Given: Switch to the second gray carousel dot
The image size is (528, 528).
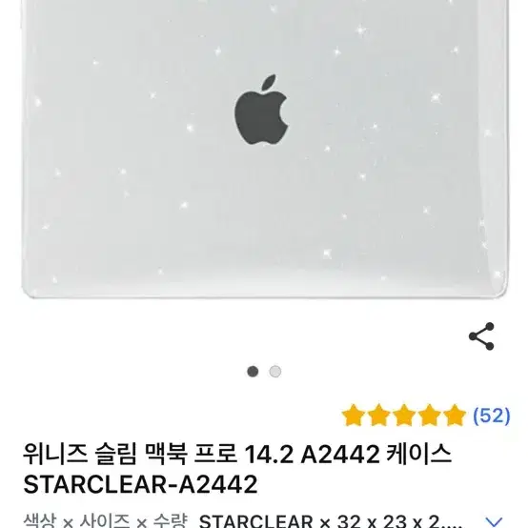Looking at the screenshot, I should pos(275,372).
